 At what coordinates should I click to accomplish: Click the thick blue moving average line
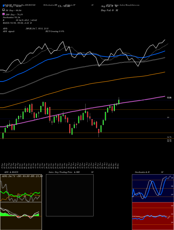click(x=82, y=54)
